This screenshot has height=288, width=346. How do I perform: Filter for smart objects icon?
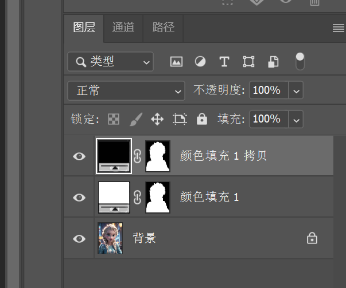273,61
